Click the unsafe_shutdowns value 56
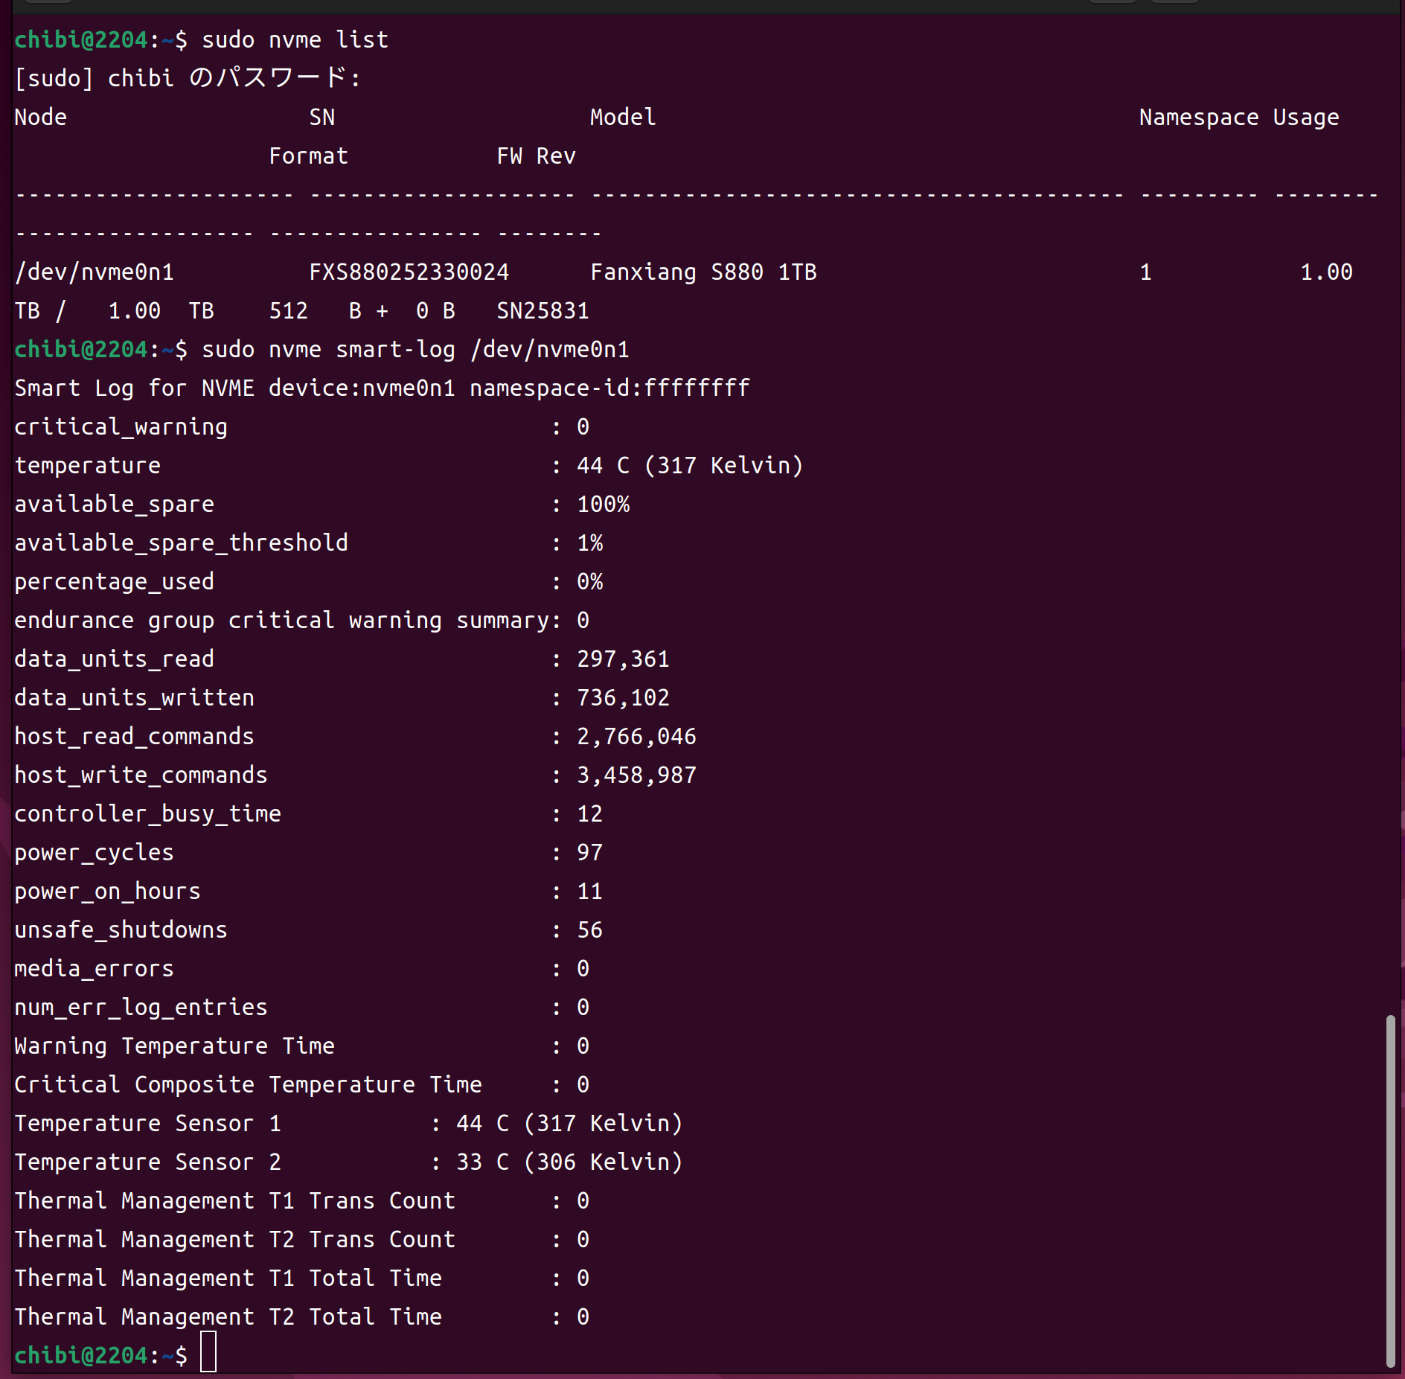 coord(589,930)
